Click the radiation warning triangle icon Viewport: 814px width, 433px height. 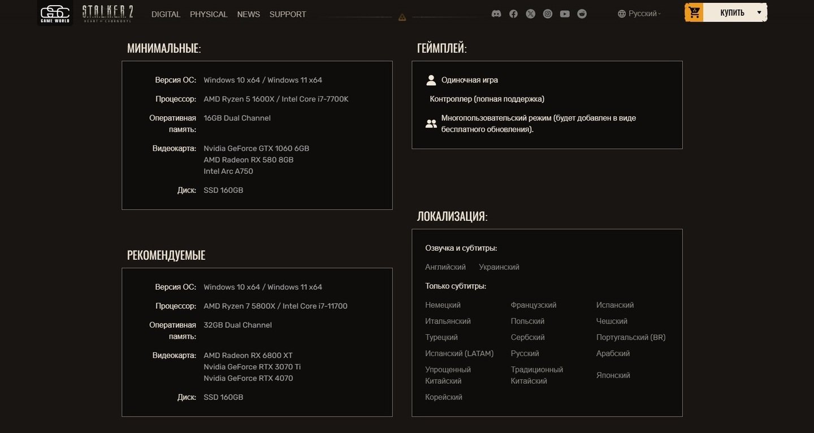pos(402,17)
